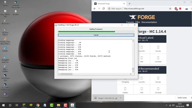Open Vegas Pro 13.0 (64-bit) shortcut
192x108 pixels.
click(x=5, y=87)
